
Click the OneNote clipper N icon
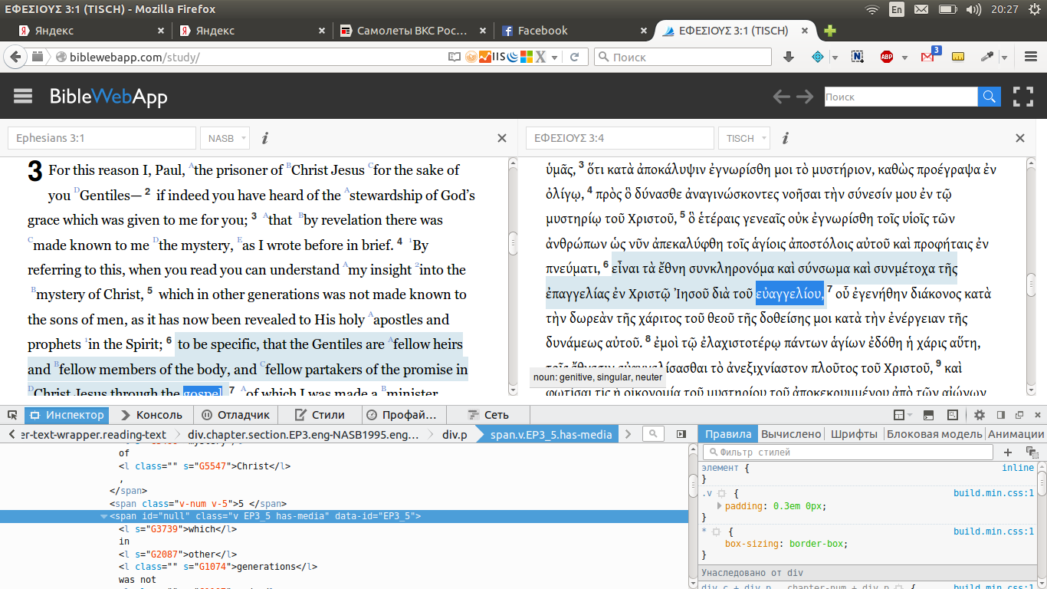coord(858,57)
